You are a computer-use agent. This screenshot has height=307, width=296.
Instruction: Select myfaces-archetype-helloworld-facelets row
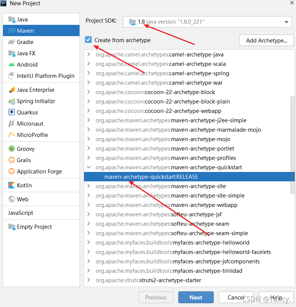pyautogui.click(x=189, y=252)
